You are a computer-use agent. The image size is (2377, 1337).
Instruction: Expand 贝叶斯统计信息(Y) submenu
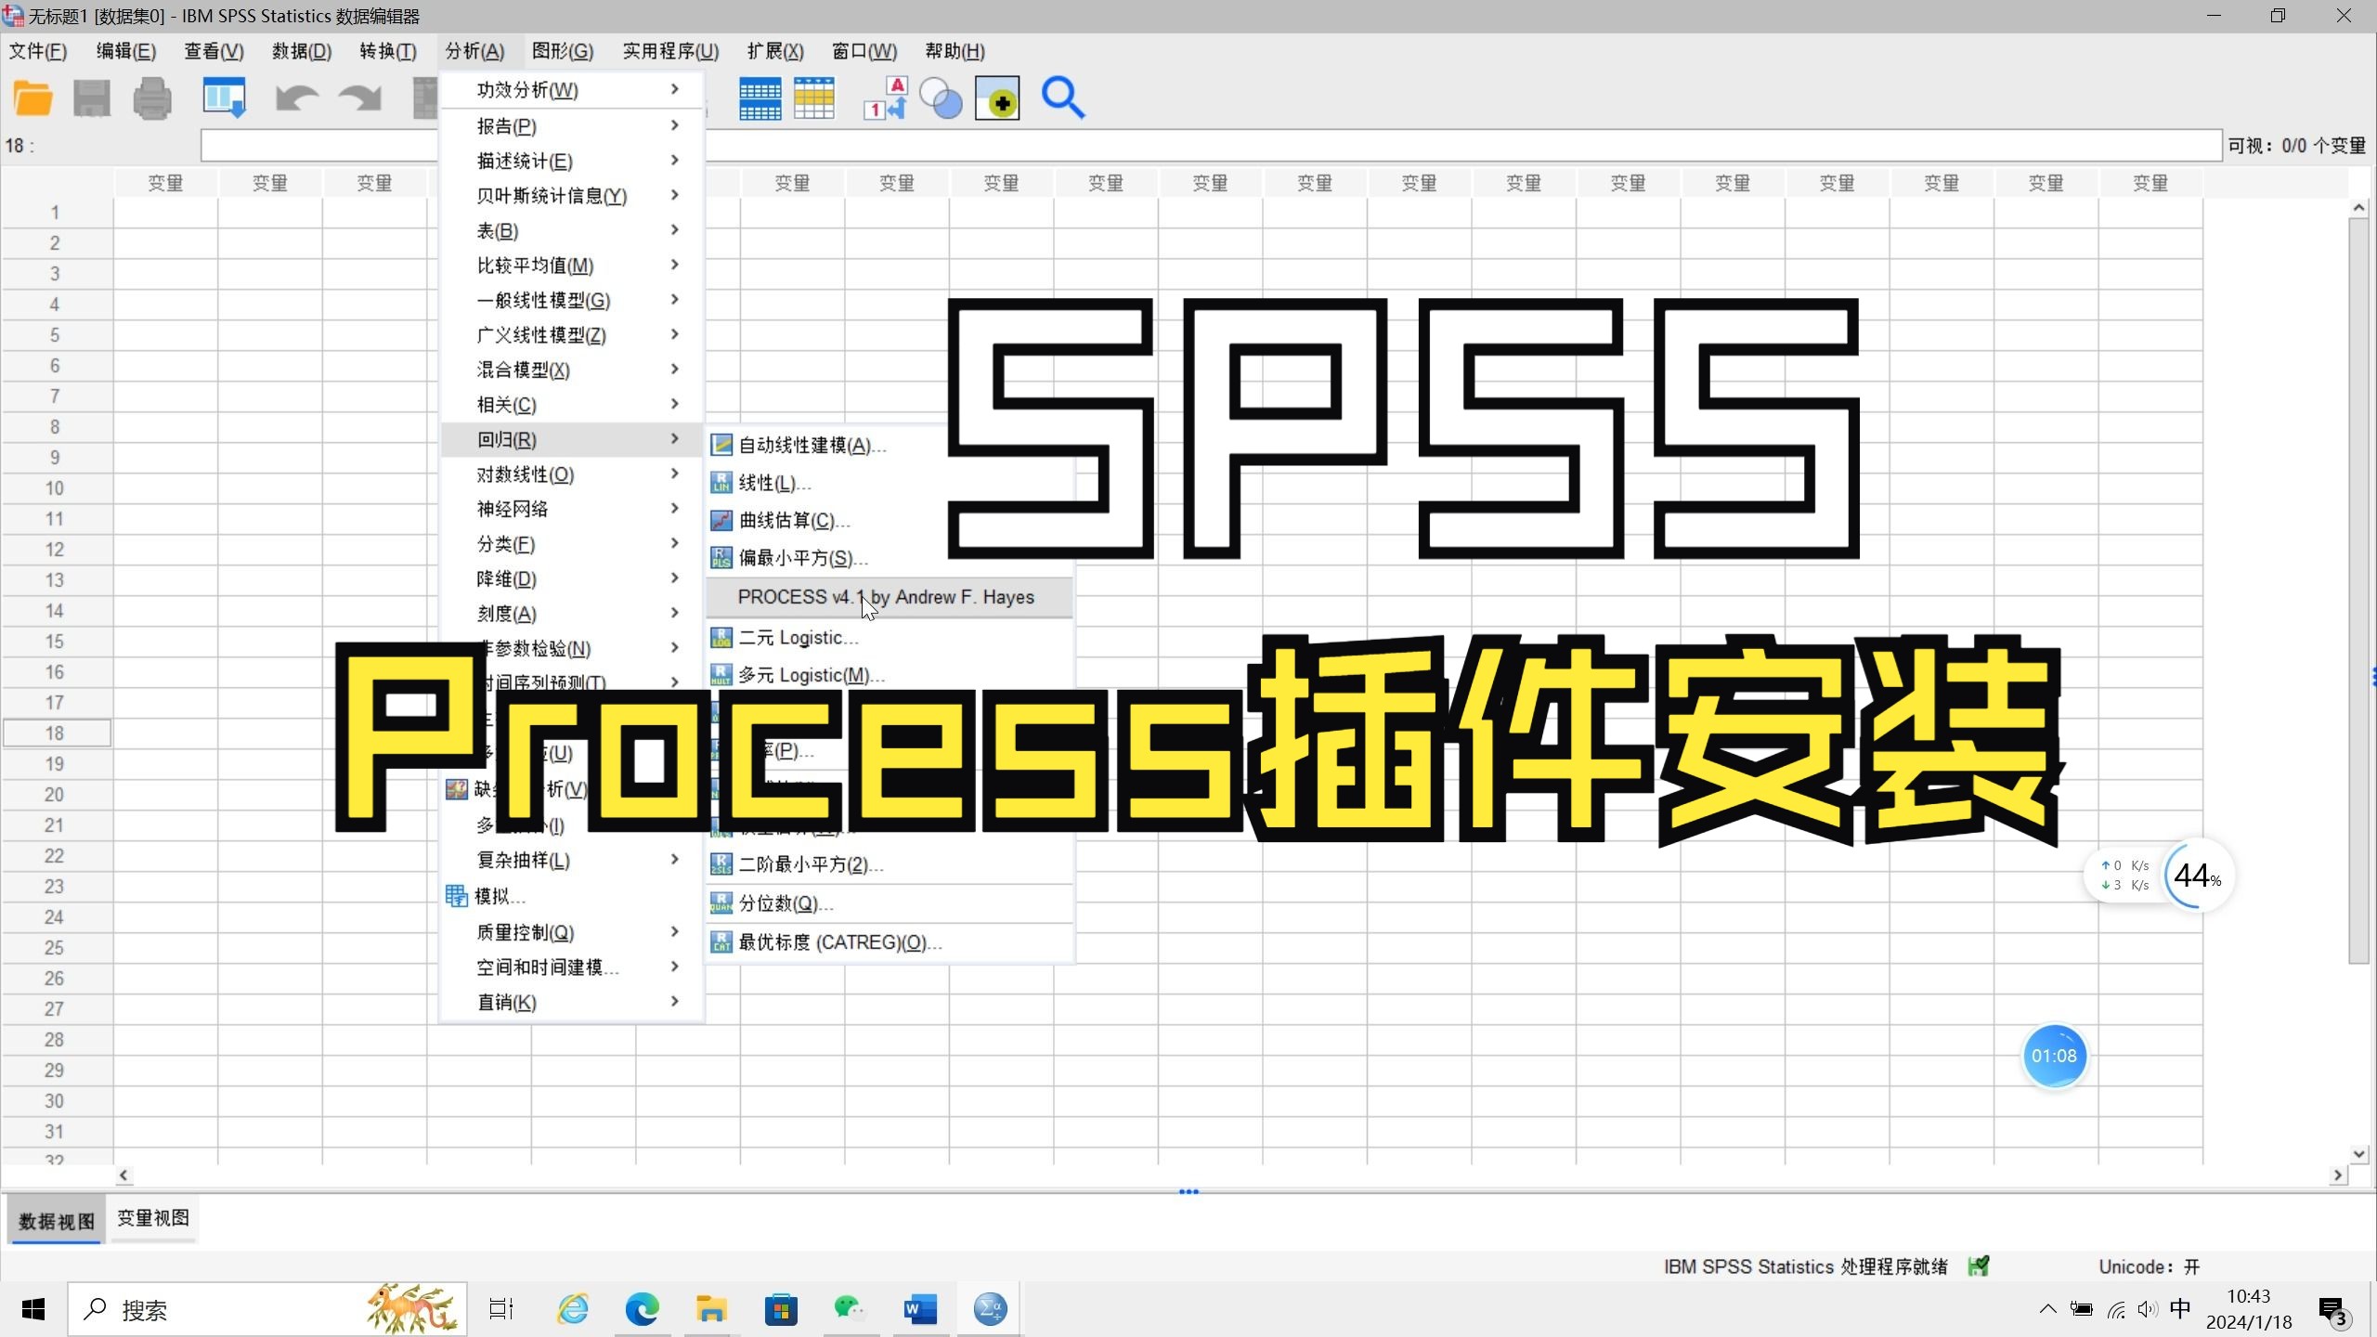coord(572,196)
